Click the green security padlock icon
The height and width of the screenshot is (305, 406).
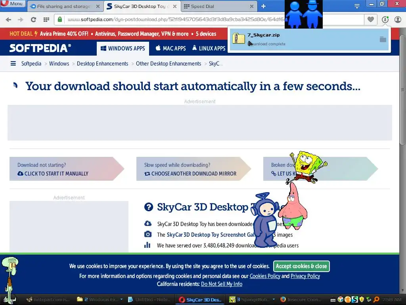point(60,19)
